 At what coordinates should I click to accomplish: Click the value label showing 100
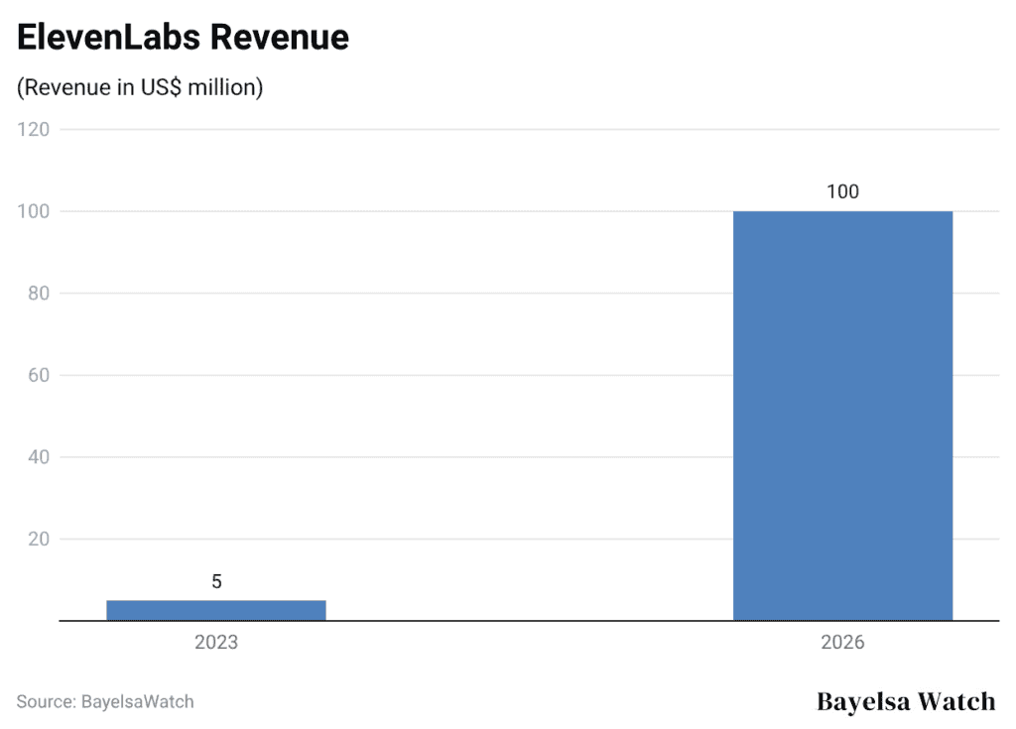[x=844, y=192]
